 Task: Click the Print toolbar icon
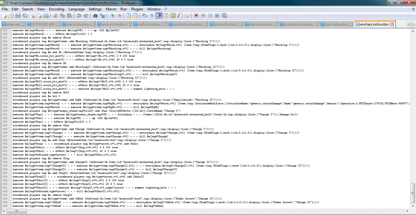(46, 16)
